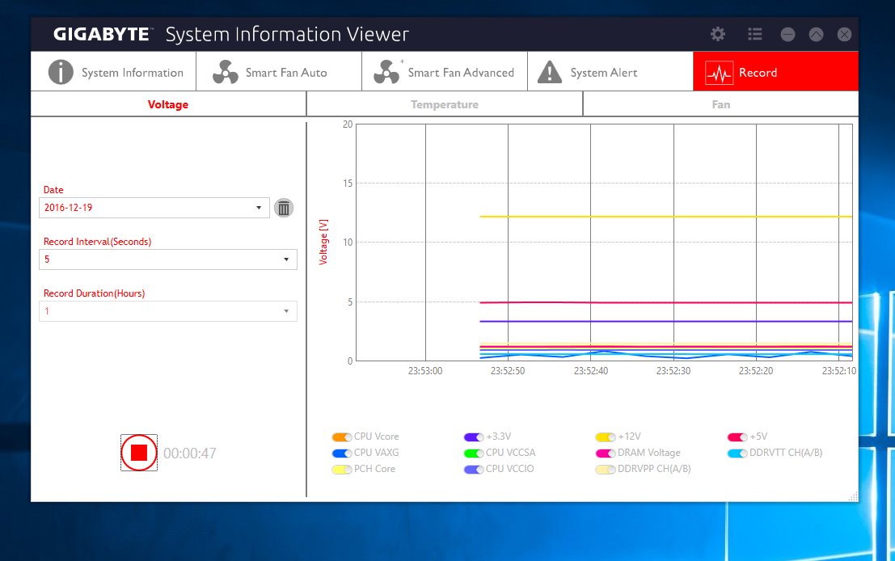Delete record using the trash can icon
The height and width of the screenshot is (561, 895).
[283, 208]
